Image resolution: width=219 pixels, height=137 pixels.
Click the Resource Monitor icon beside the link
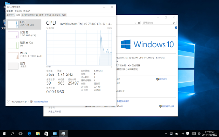click(x=31, y=101)
